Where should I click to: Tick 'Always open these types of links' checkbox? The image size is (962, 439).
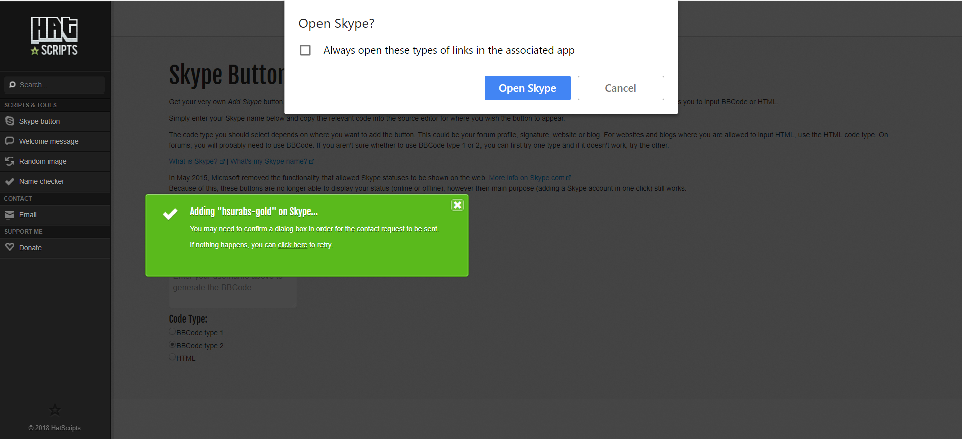[x=305, y=50]
